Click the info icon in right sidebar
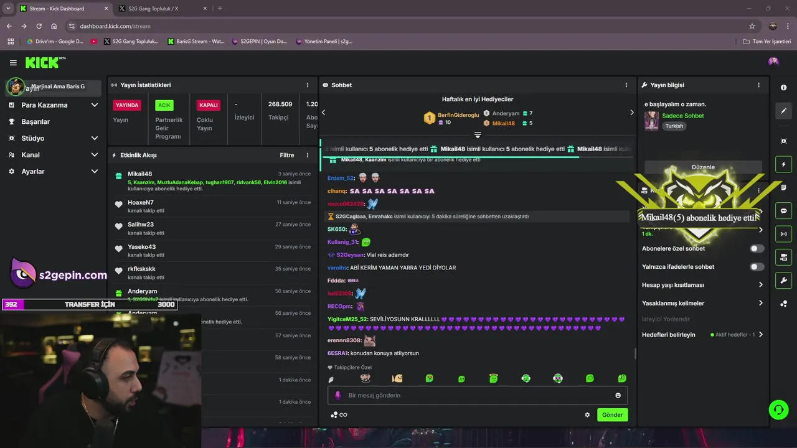The image size is (797, 448). [783, 88]
